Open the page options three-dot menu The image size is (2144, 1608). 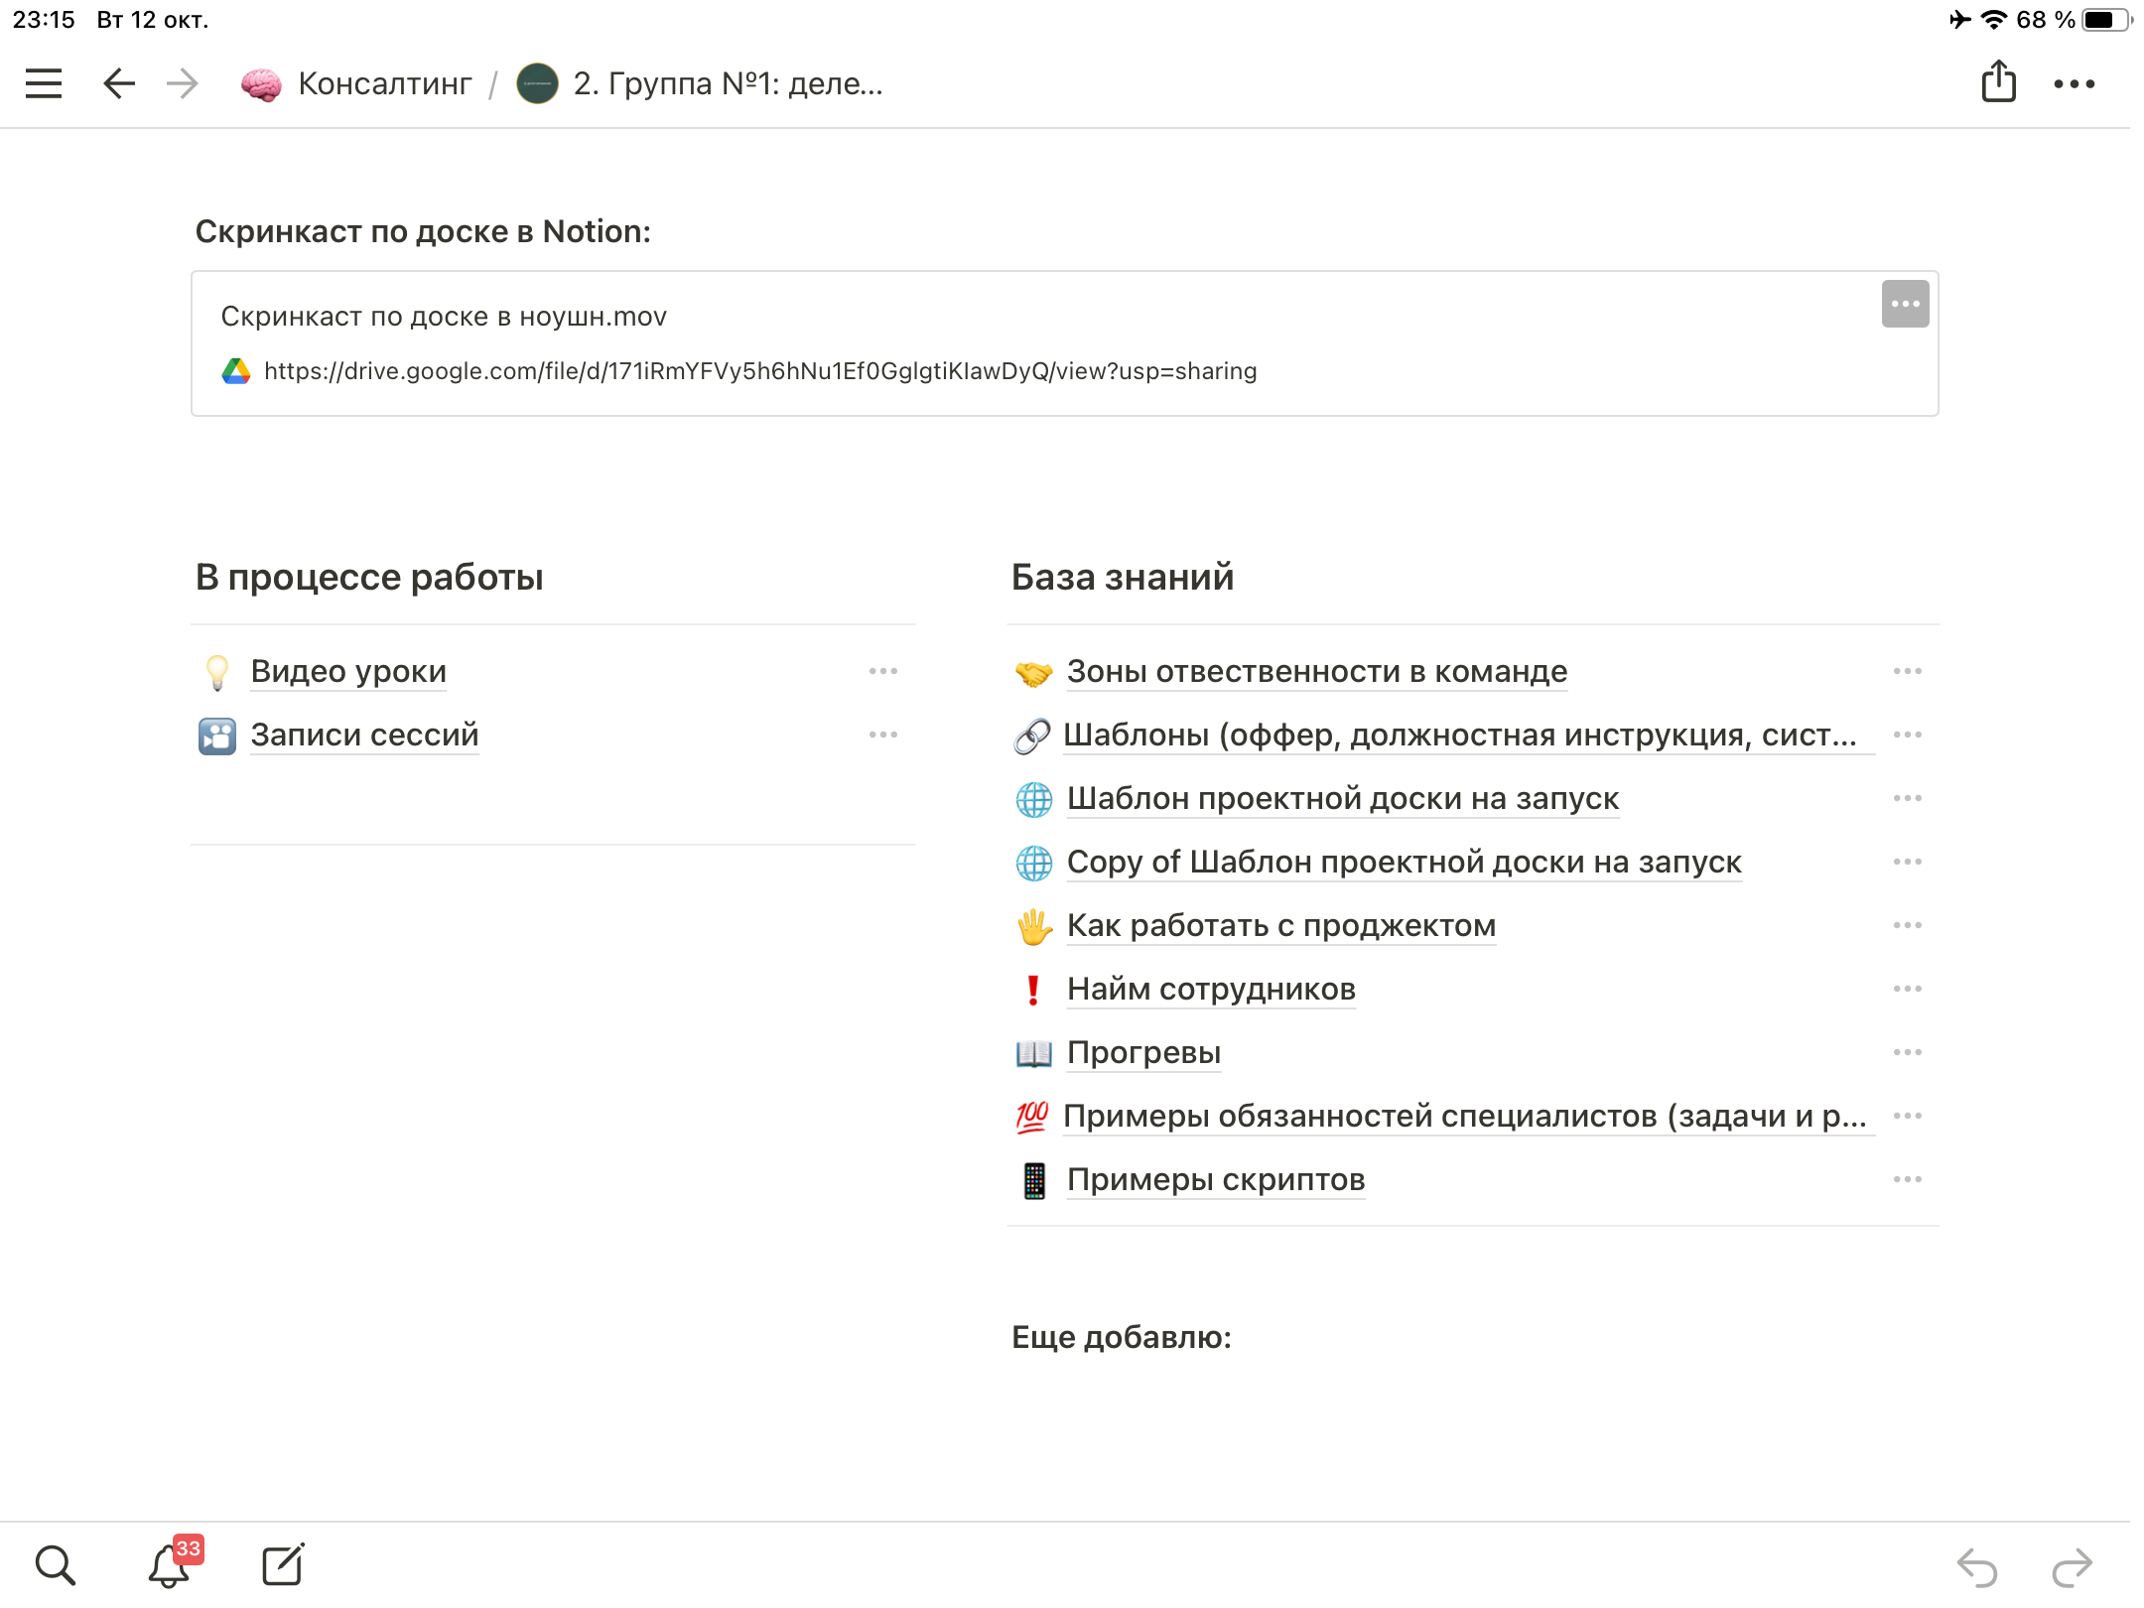[x=2075, y=84]
